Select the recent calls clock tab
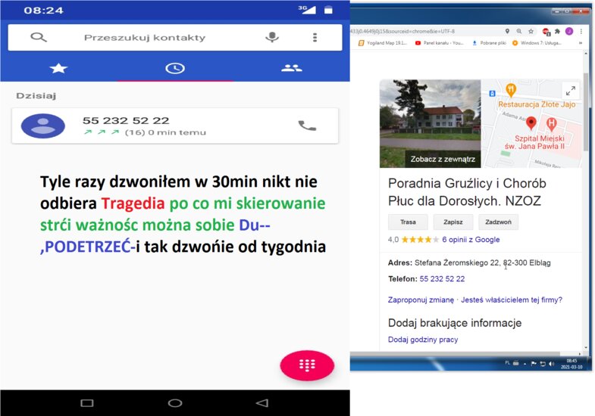Image resolution: width=595 pixels, height=416 pixels. point(175,68)
